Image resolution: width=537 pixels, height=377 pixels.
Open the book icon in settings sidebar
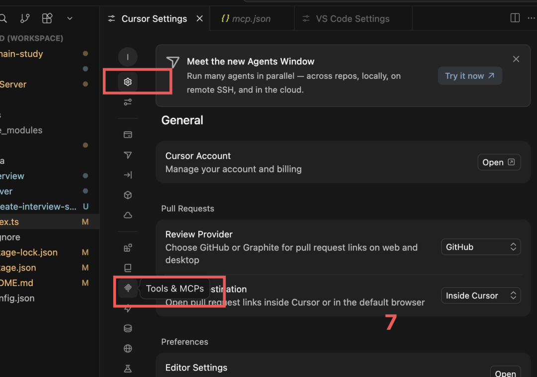[128, 268]
